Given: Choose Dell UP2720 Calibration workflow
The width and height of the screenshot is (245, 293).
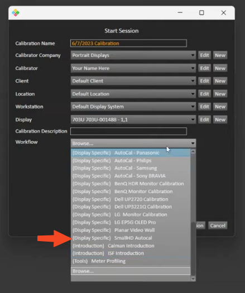Looking at the screenshot, I should 131,199.
